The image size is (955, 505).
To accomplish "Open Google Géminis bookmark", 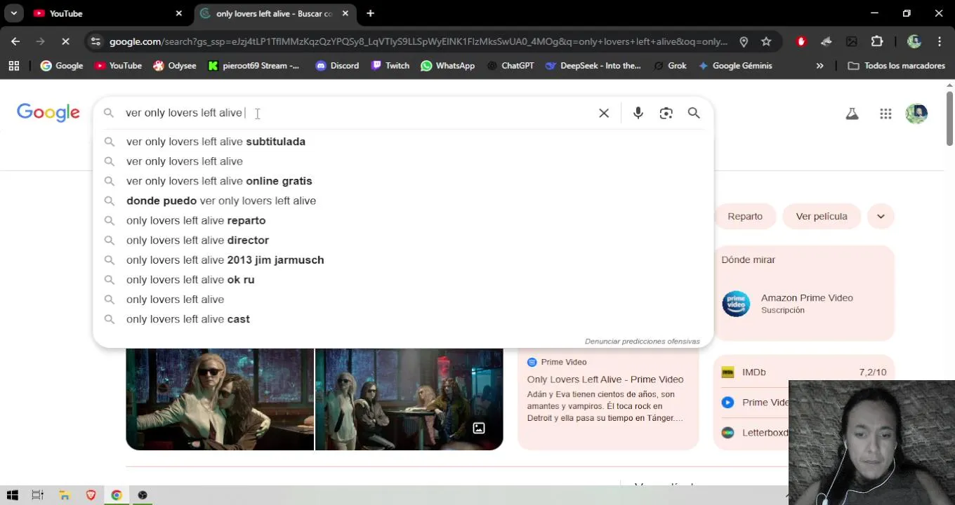I will tap(735, 65).
